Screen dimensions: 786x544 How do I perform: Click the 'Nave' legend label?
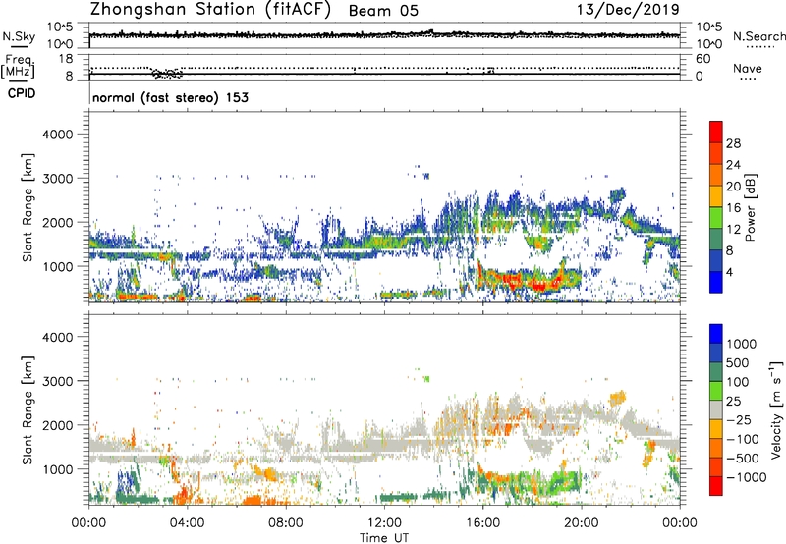coord(748,68)
